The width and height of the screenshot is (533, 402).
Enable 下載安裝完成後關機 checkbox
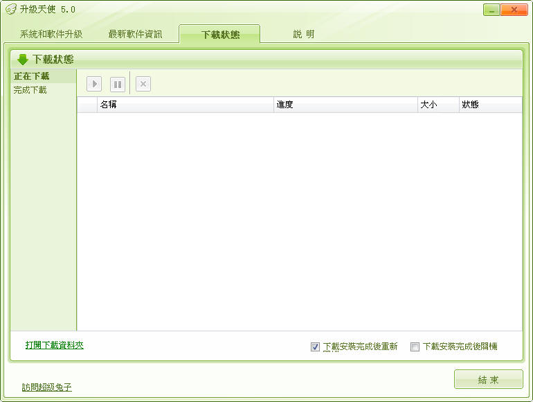pos(415,347)
